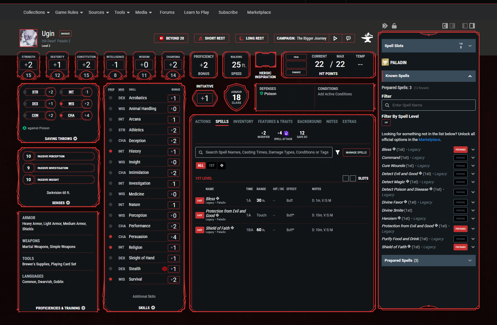Viewport: 497px width, 325px height.
Task: Open the Proficiencies & Training gear icon
Action: coord(83,308)
